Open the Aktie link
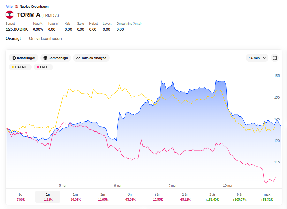The image size is (287, 209). pyautogui.click(x=9, y=7)
